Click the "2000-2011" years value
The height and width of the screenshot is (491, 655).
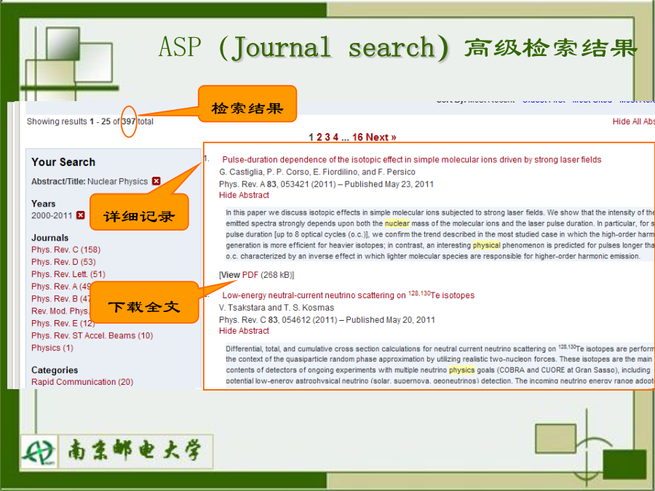point(52,215)
